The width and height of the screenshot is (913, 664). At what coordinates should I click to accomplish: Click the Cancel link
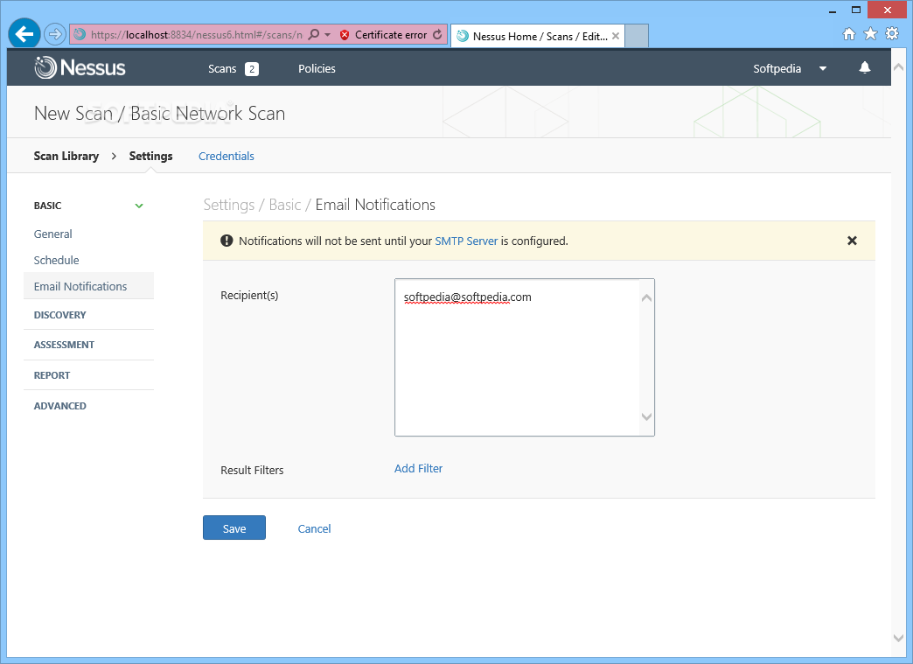click(x=315, y=529)
